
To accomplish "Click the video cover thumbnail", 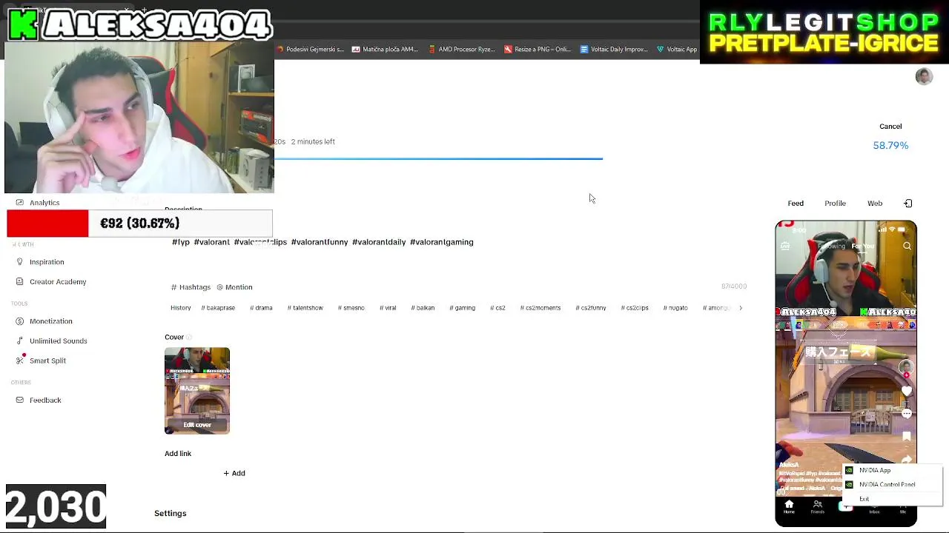I will tap(197, 390).
